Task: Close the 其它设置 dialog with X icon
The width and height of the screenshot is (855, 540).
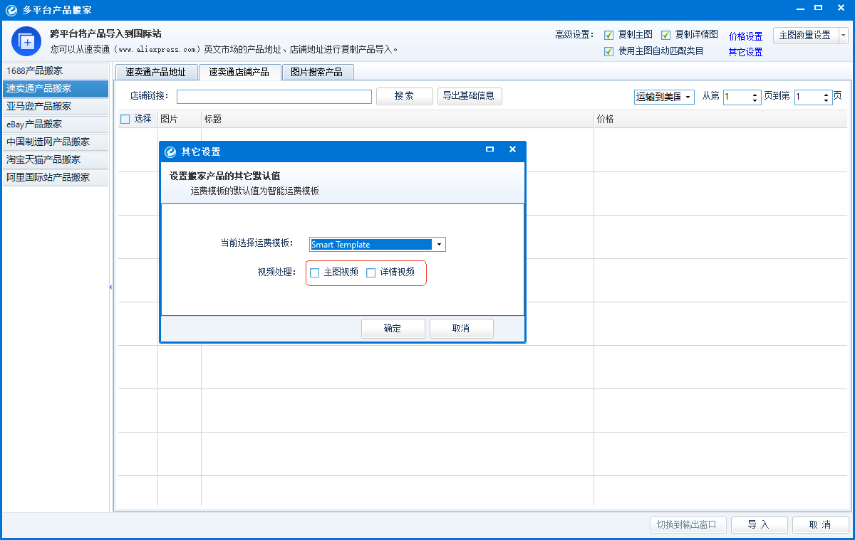Action: [x=512, y=149]
